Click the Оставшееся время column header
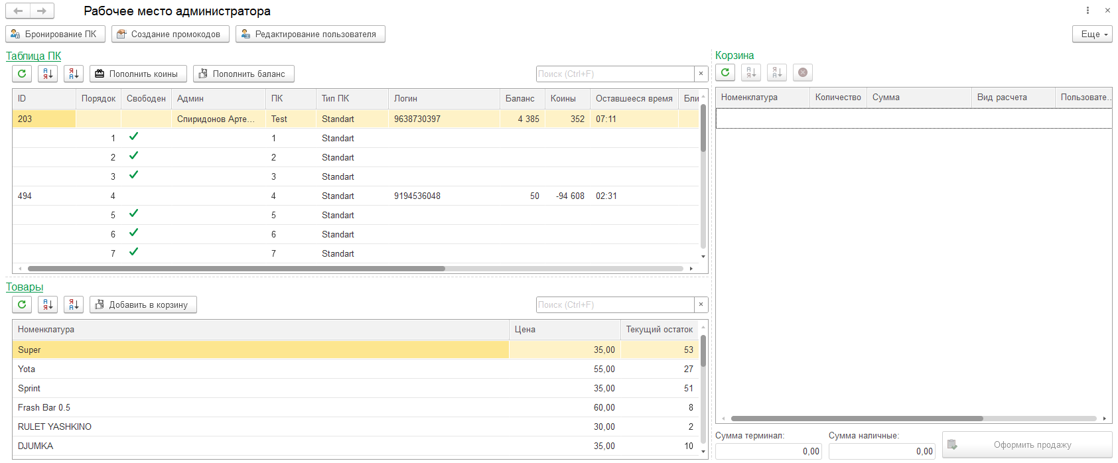The height and width of the screenshot is (463, 1118). tap(634, 98)
